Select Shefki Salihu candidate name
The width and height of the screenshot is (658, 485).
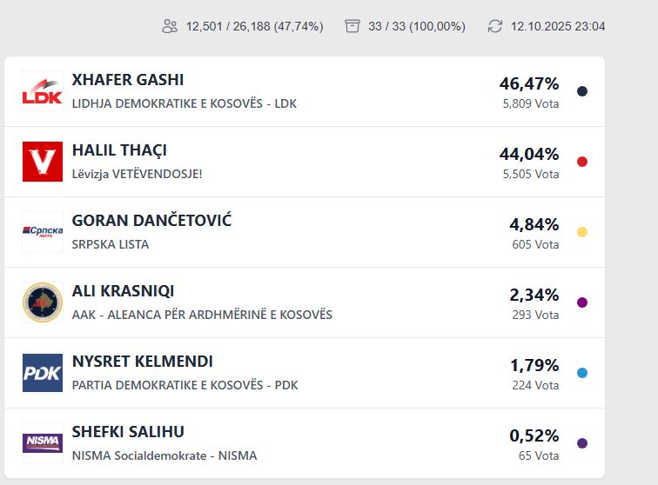point(128,432)
